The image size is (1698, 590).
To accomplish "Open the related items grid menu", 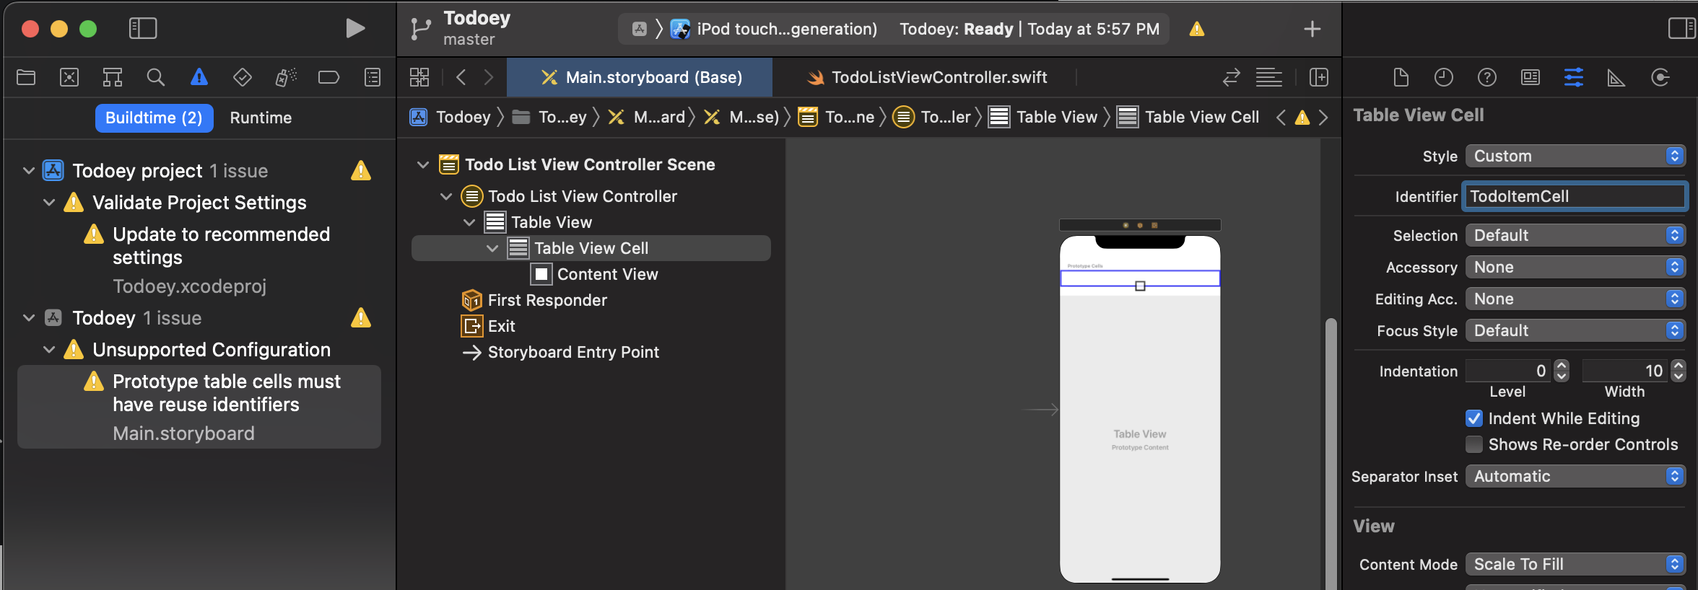I will point(419,77).
